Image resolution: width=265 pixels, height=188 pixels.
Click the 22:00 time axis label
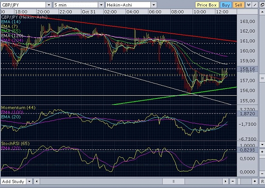(x=66, y=12)
